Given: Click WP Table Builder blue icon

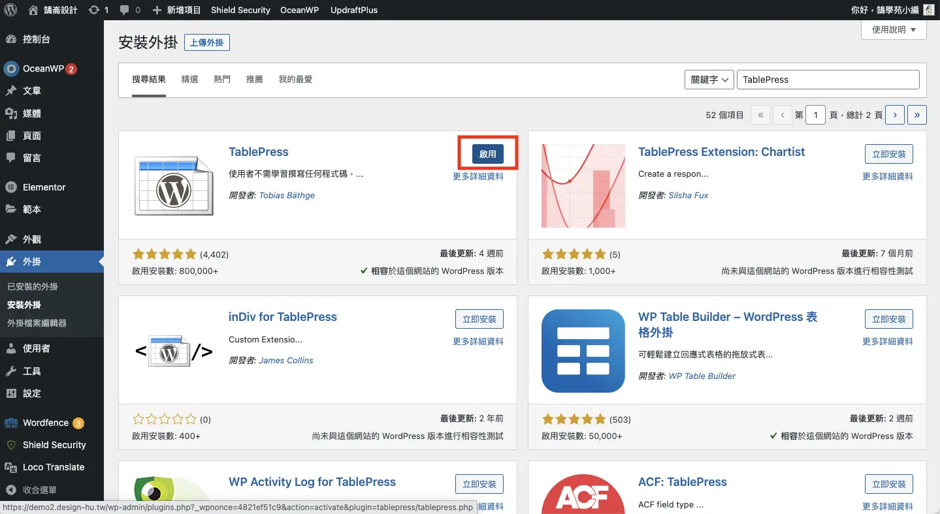Looking at the screenshot, I should [x=583, y=351].
